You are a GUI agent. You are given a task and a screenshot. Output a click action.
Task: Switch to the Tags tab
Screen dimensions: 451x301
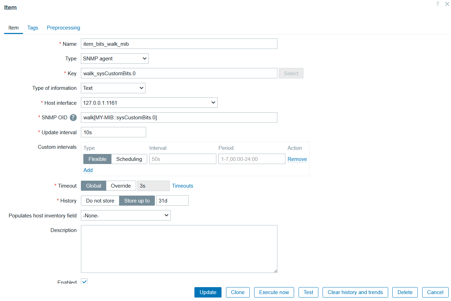click(x=33, y=28)
